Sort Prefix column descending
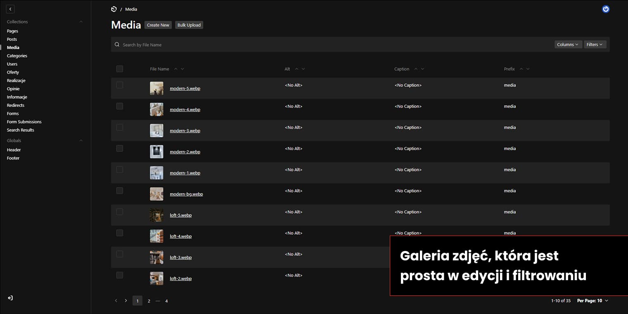 coord(528,69)
